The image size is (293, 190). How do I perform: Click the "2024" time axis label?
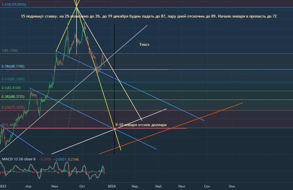(x=111, y=186)
